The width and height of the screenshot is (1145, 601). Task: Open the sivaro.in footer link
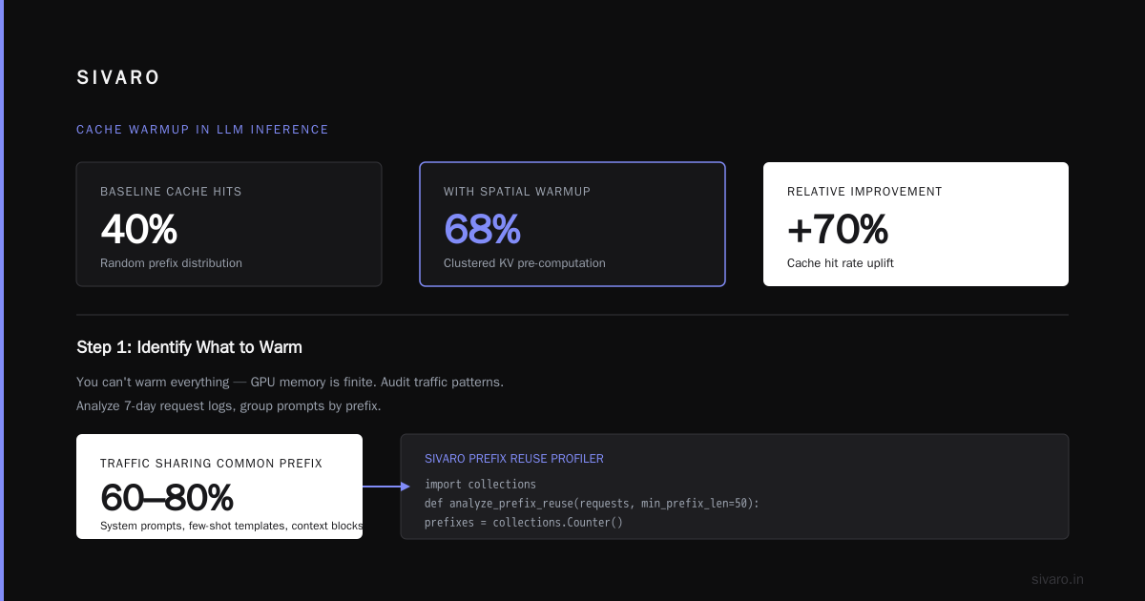tap(1057, 579)
